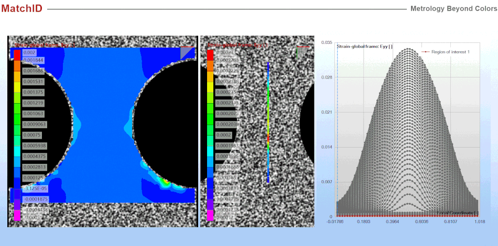Screen dimensions: 498x246
Task: Click the 0.014 y-axis tick label
Action: 327,147
